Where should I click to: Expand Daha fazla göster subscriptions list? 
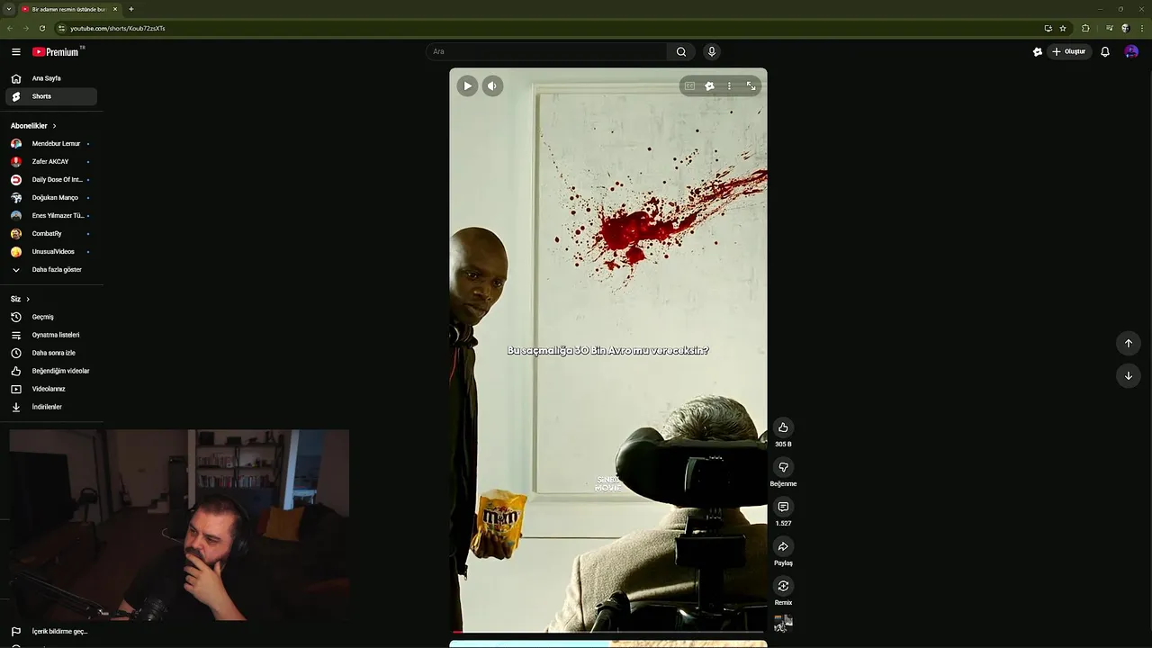51,270
